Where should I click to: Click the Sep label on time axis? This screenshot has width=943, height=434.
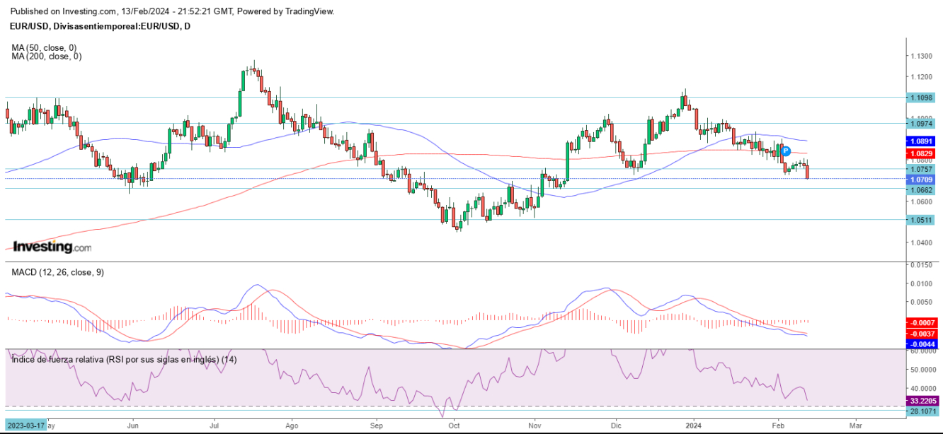pyautogui.click(x=376, y=426)
